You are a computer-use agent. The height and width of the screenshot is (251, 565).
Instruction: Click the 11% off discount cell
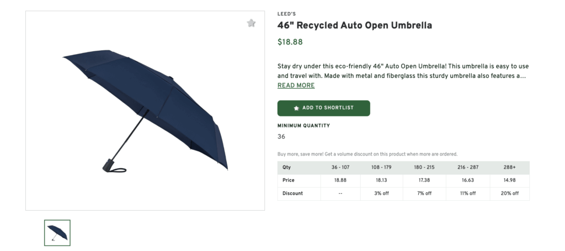coord(467,194)
